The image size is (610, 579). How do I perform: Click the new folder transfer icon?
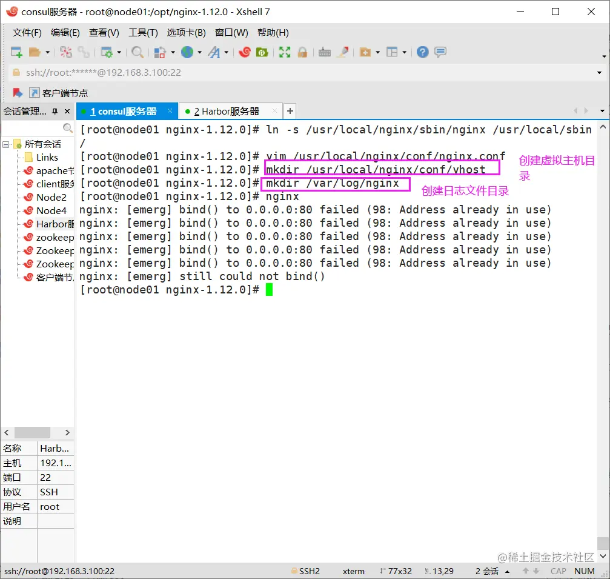coord(365,52)
